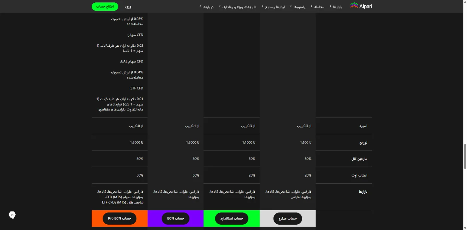Choose the حساب استاندارد button
The width and height of the screenshot is (467, 230).
232,218
